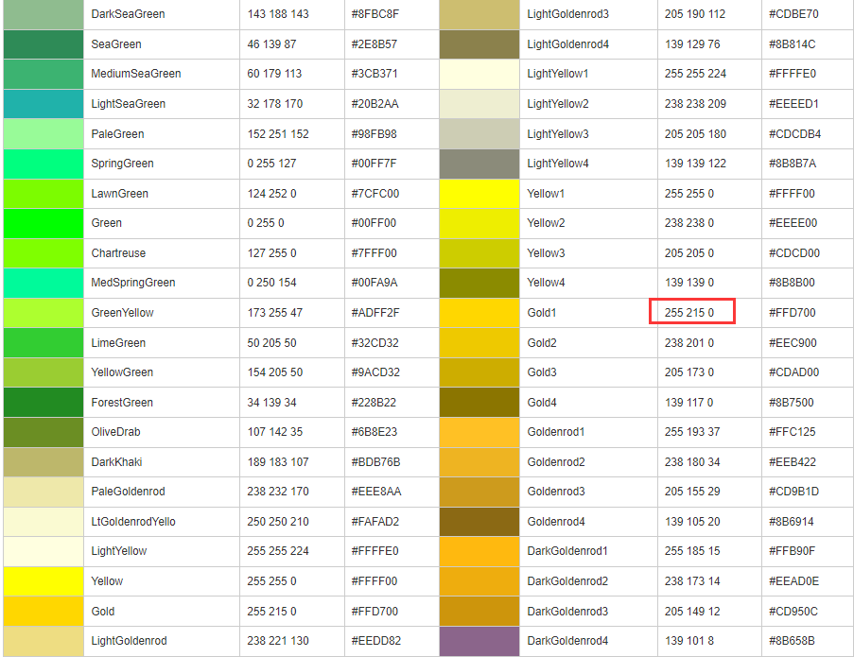The image size is (854, 657).
Task: Choose the Yellow3 swatch
Action: [x=479, y=253]
